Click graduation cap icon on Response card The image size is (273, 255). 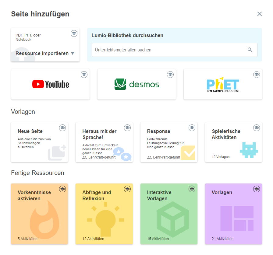192,128
